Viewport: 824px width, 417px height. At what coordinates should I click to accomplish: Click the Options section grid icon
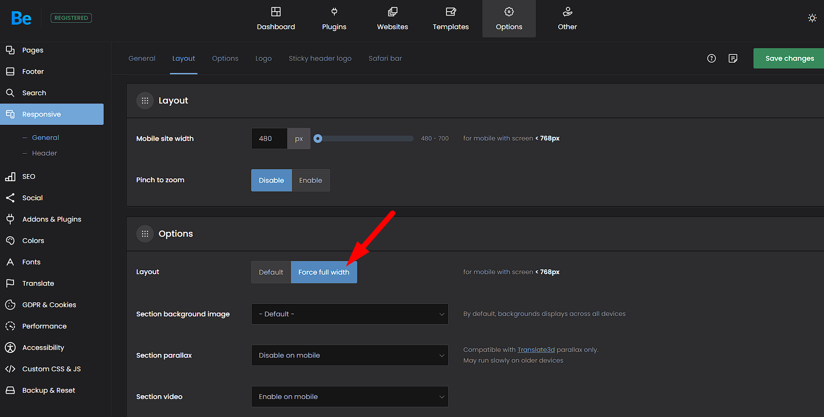(x=145, y=234)
